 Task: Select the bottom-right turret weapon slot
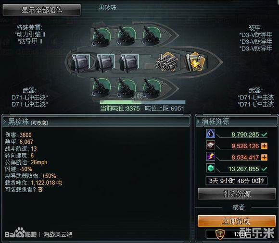coord(152,88)
